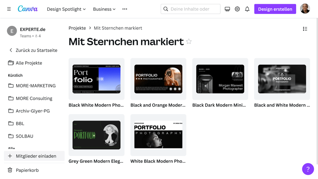Screen dimensions: 318x179
Task: Click the Canva logo
Action: click(28, 9)
